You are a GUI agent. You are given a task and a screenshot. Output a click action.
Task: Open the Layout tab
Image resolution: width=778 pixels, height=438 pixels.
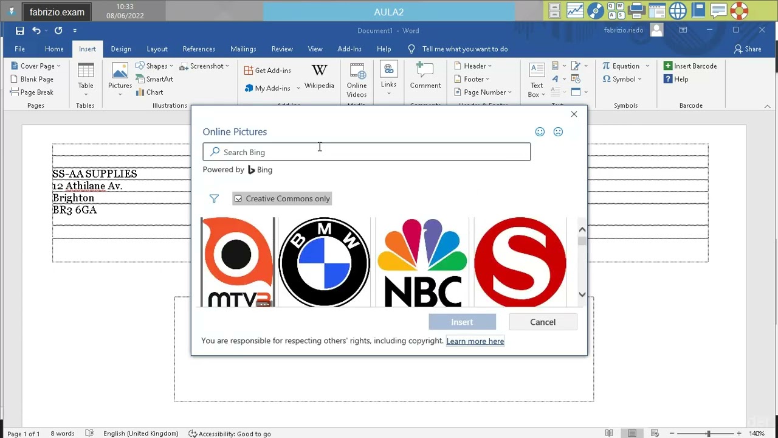(x=157, y=49)
